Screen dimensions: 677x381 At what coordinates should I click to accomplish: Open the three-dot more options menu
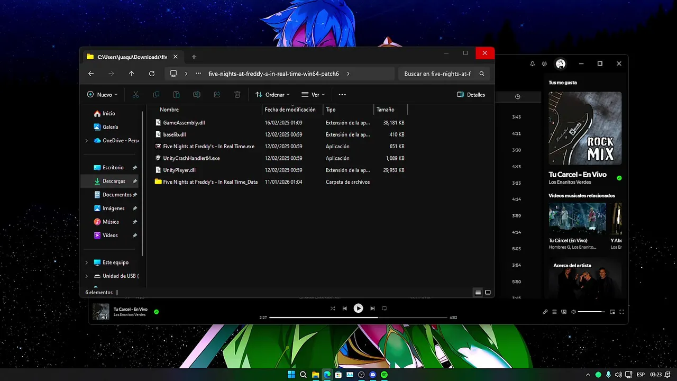pyautogui.click(x=342, y=95)
